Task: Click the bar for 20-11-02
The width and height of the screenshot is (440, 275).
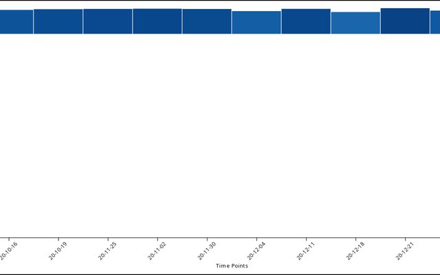Action: 157,21
